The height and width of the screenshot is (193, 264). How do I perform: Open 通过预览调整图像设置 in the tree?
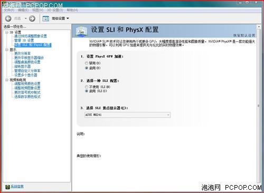pyautogui.click(x=31, y=36)
